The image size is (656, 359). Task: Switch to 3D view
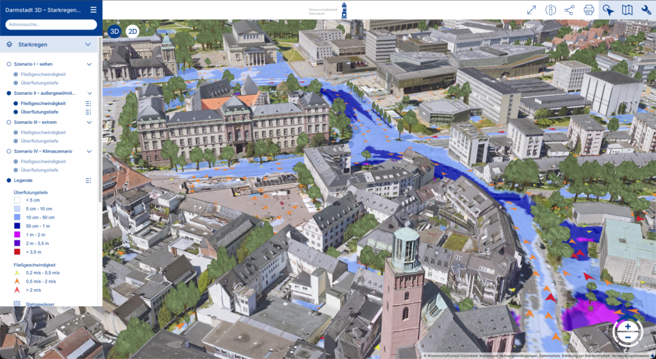tap(115, 31)
